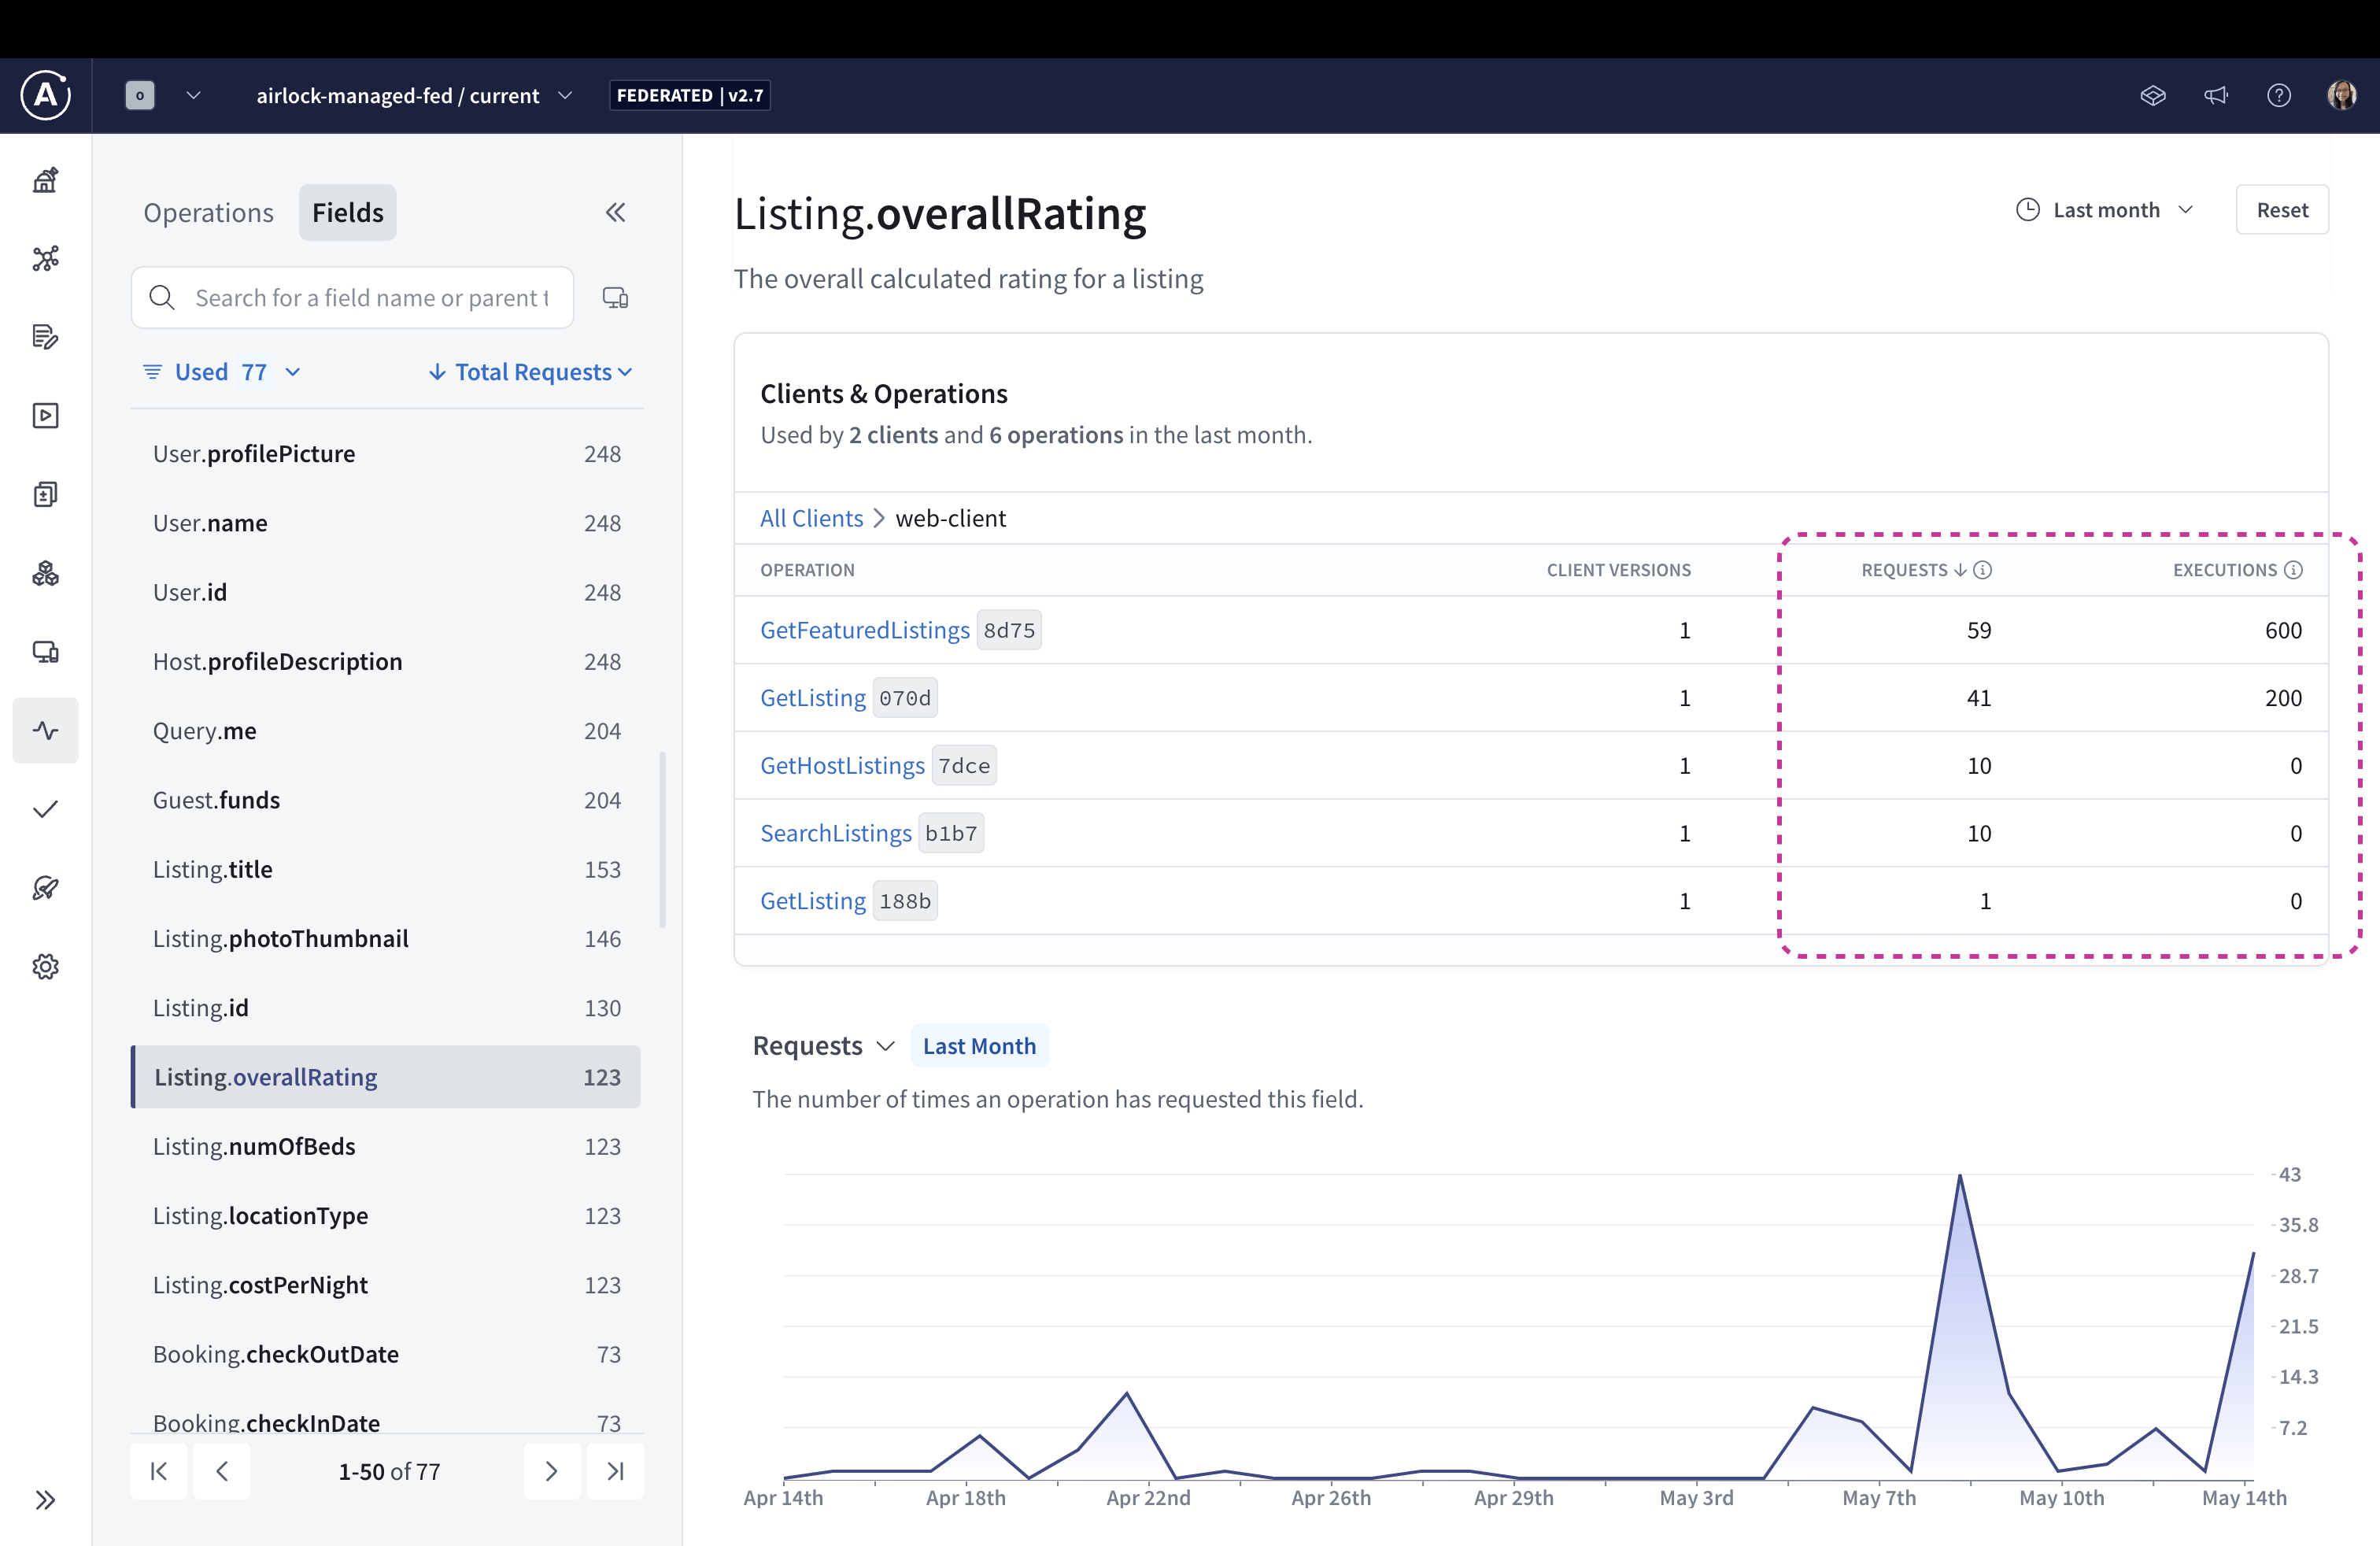This screenshot has width=2380, height=1546.
Task: Open the Help question-mark icon
Action: 2280,95
